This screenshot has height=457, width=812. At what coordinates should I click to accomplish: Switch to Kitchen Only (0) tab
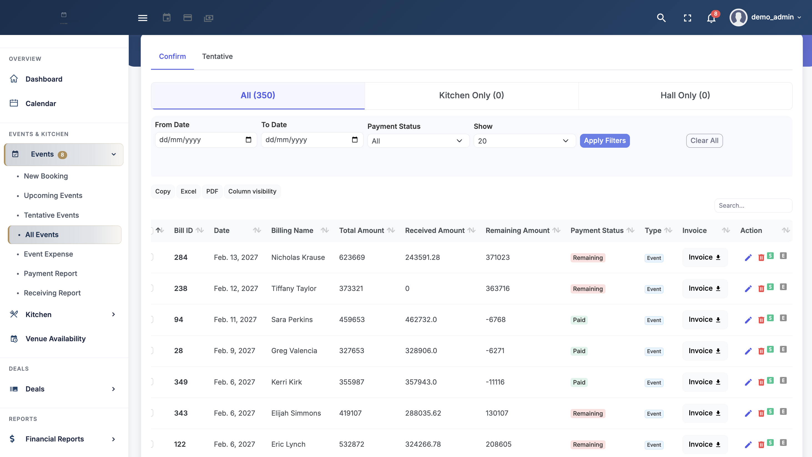tap(471, 96)
